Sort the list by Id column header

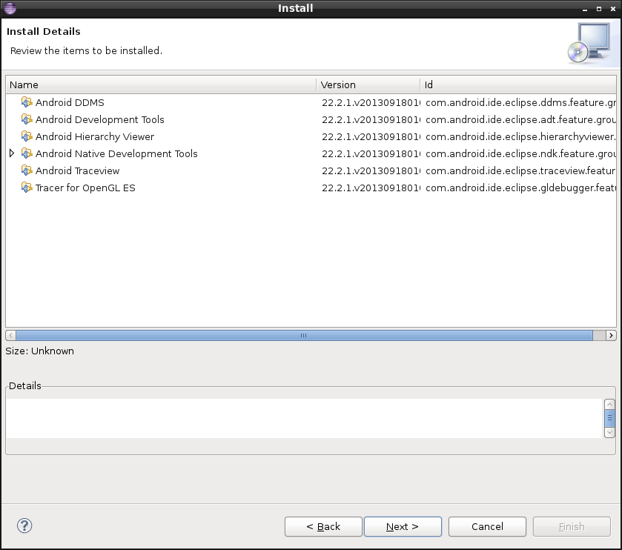pyautogui.click(x=517, y=85)
